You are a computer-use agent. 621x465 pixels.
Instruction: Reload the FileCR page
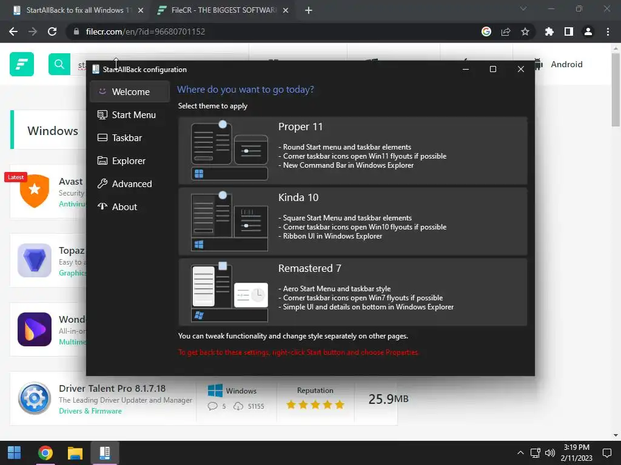click(52, 31)
